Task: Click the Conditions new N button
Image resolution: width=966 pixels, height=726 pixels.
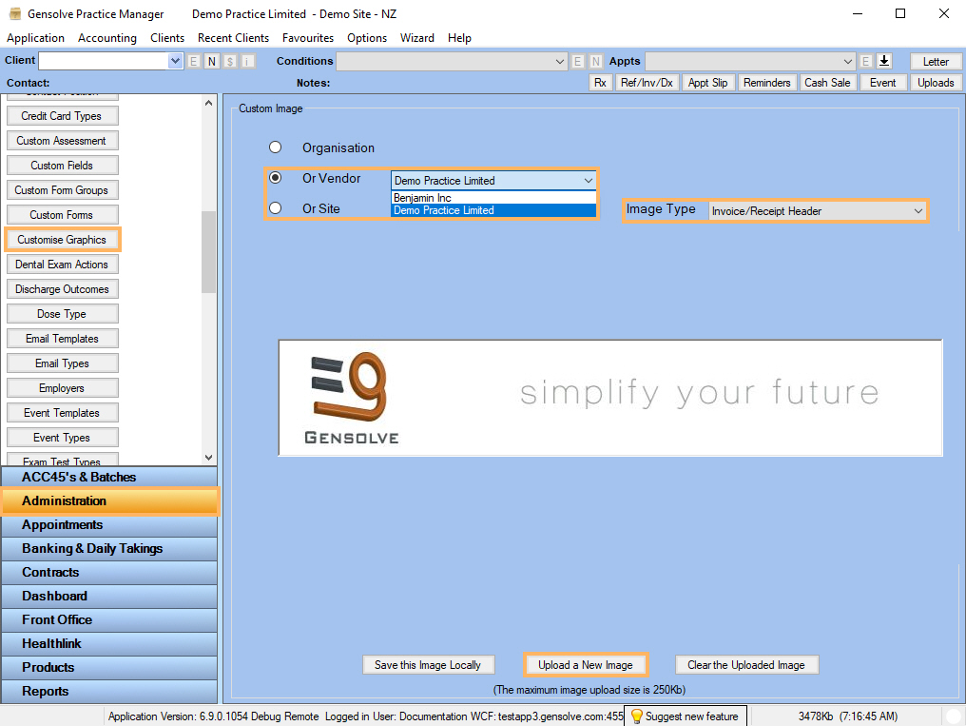Action: click(596, 61)
